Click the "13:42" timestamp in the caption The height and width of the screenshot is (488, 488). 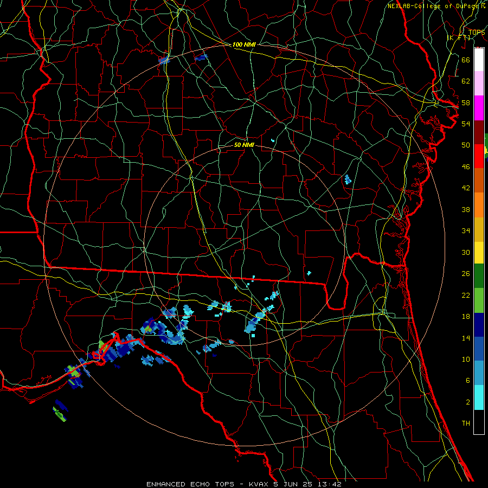click(330, 484)
